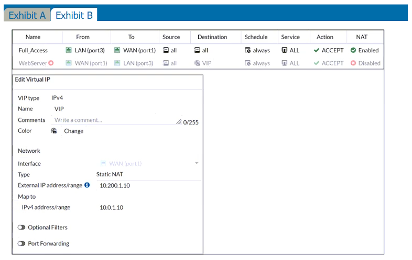Click the Source column header
Image resolution: width=412 pixels, height=260 pixels.
pyautogui.click(x=171, y=37)
